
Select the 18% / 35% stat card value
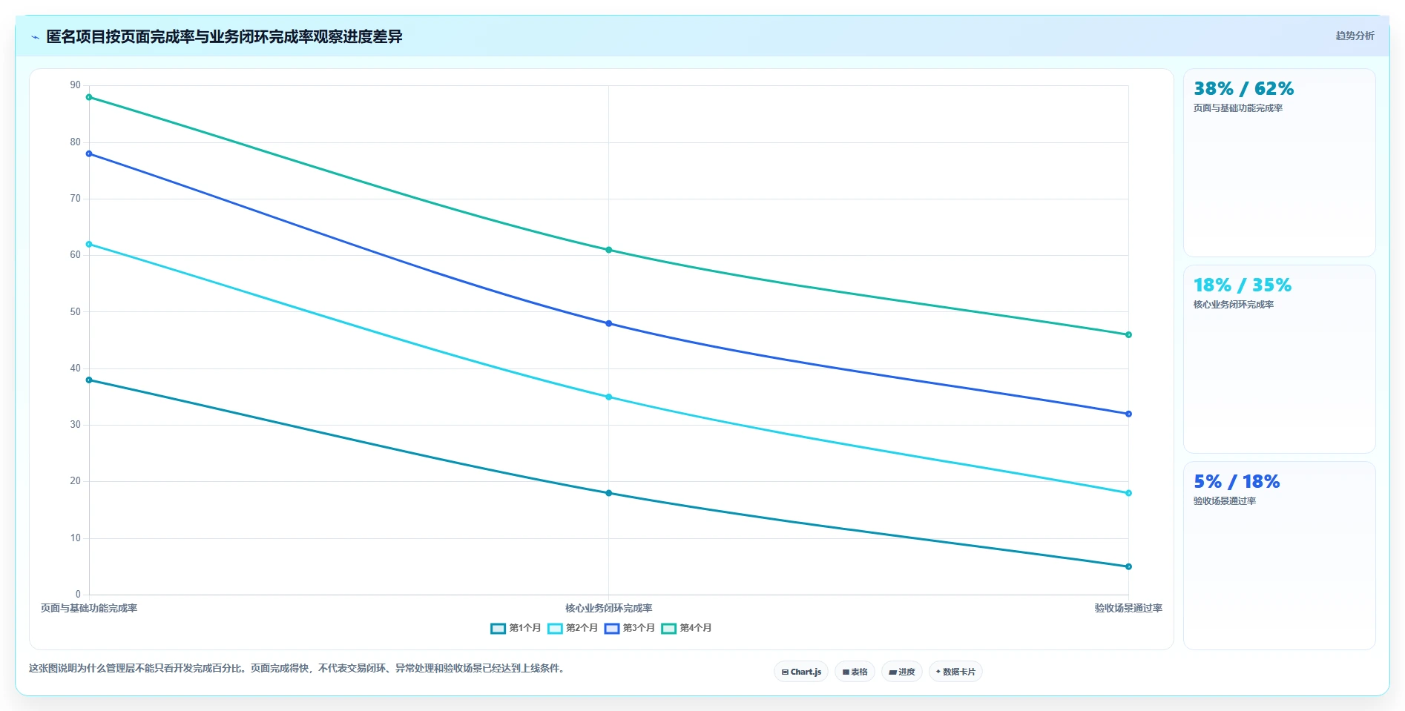click(1243, 285)
